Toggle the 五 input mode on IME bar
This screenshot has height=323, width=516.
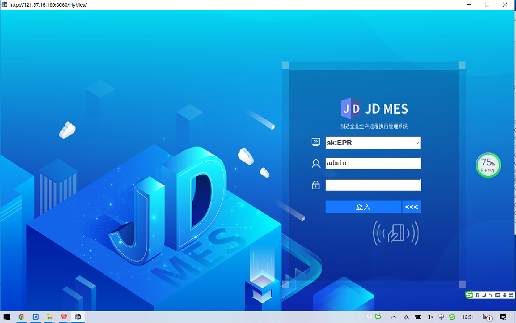pyautogui.click(x=477, y=295)
